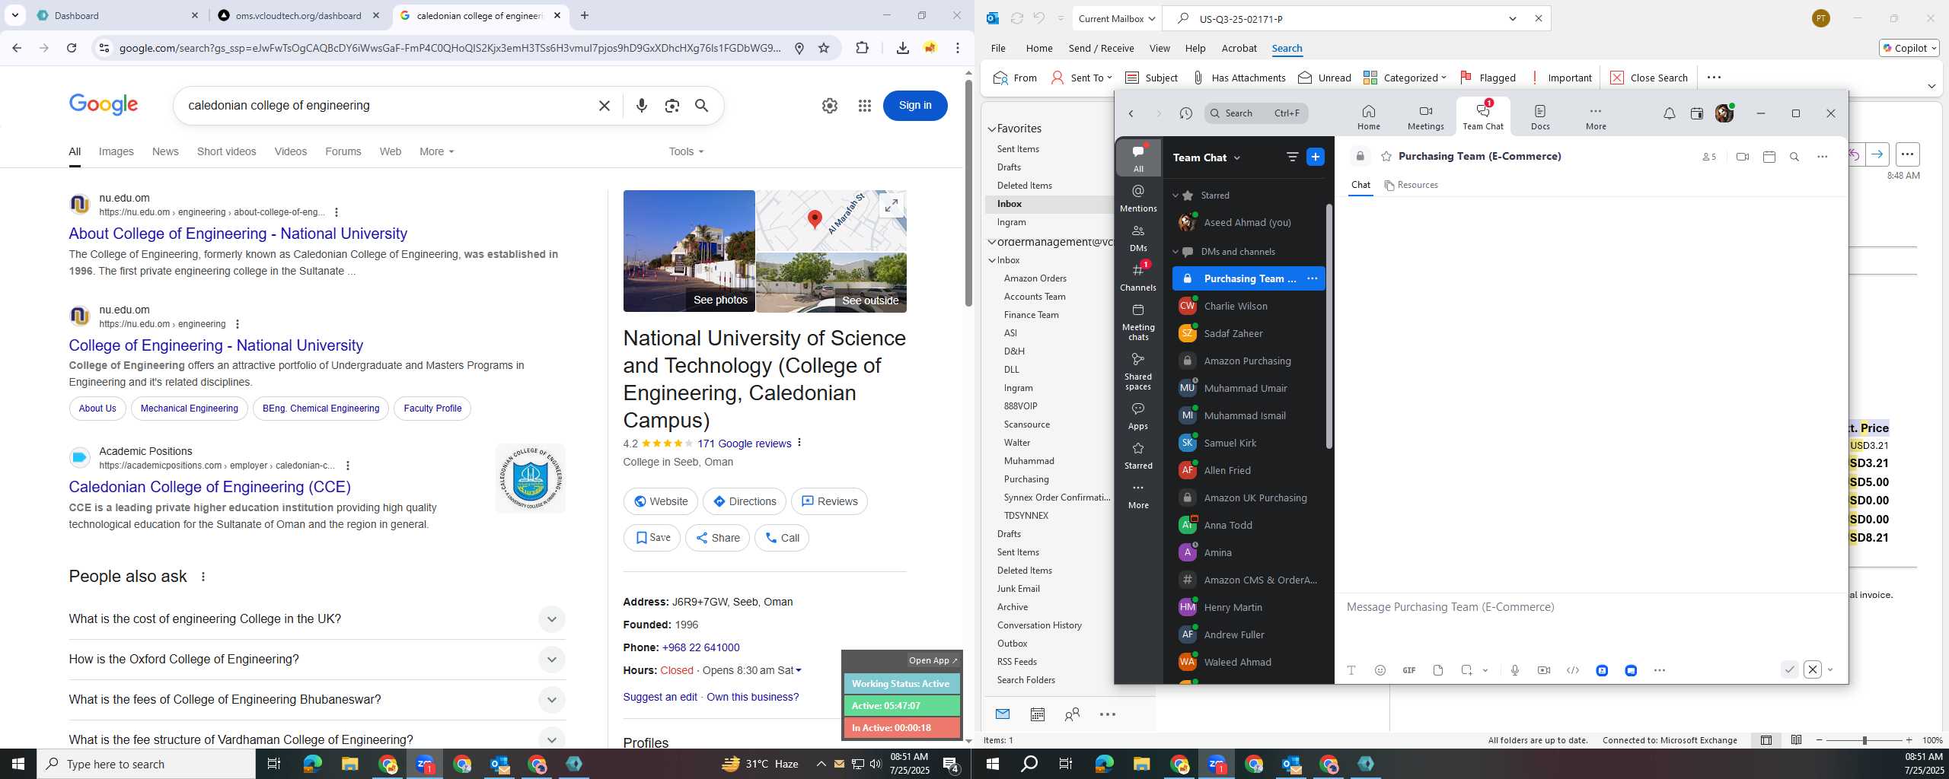
Task: Click Directions button for the college
Action: coord(744,501)
